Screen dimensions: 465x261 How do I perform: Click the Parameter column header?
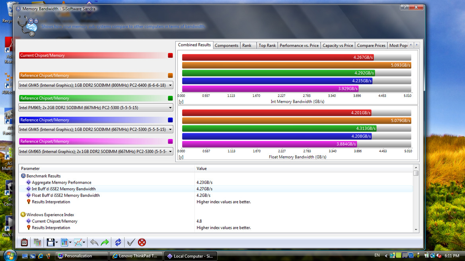[x=107, y=168]
